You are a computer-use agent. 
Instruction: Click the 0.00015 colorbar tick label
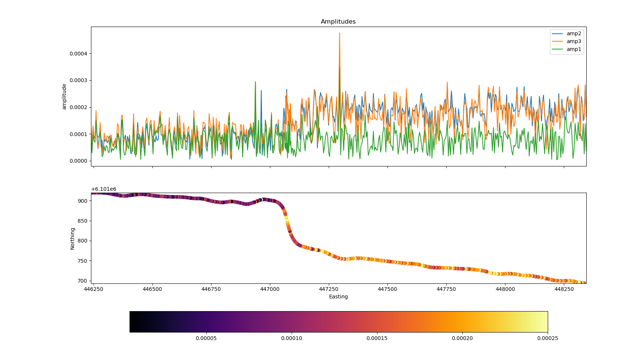(377, 339)
